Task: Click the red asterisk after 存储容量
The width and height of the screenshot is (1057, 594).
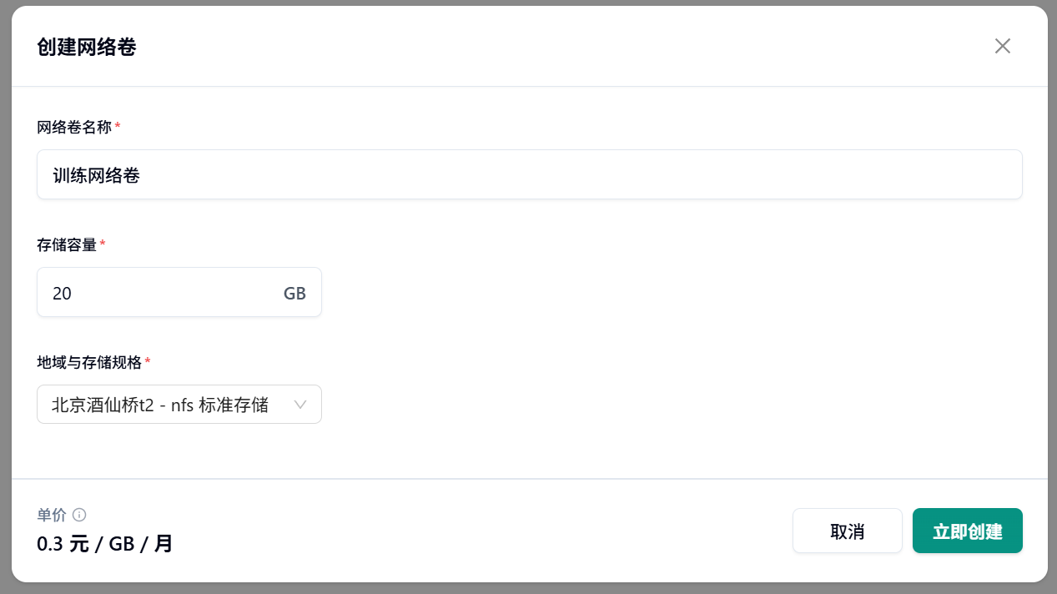Action: pos(103,243)
